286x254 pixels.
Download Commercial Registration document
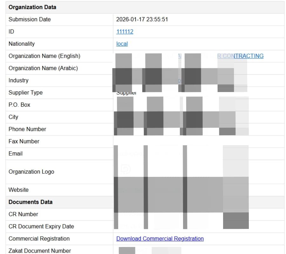point(160,238)
